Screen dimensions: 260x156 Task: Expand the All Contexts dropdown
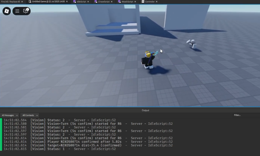click(30, 115)
